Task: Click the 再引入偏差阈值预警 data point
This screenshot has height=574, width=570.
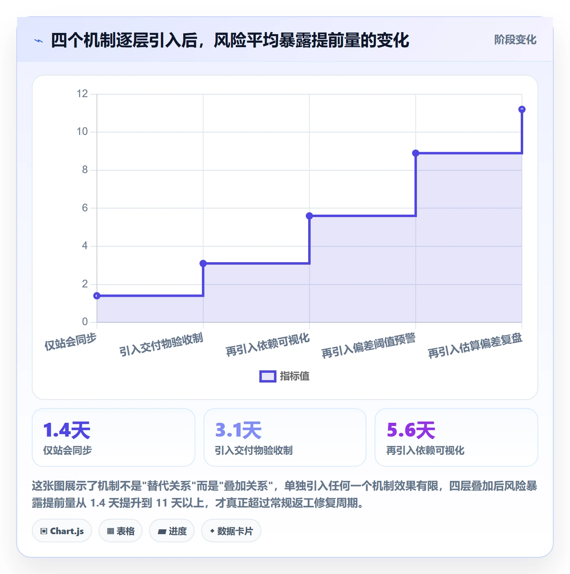Action: coord(416,153)
